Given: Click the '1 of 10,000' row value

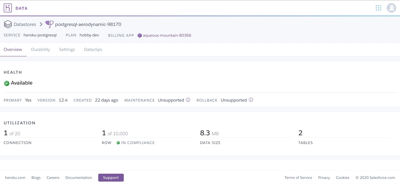Looking at the screenshot, I should pyautogui.click(x=115, y=133).
